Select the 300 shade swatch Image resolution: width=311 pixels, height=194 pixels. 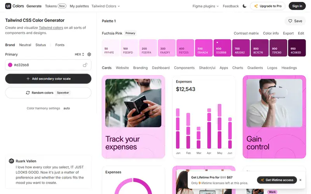[167, 48]
